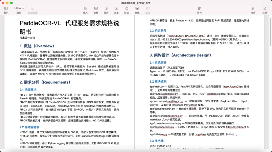Click the text starting FR-02 响应报文精简
272x152 pixels.
pyautogui.click(x=69, y=104)
